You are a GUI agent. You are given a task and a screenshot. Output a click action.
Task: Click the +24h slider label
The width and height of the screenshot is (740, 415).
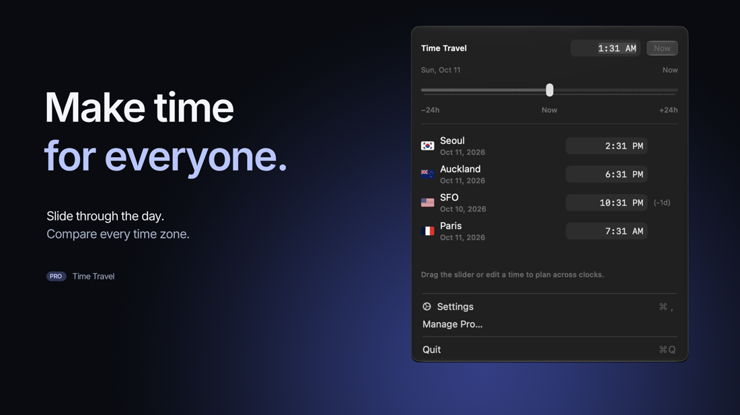click(x=668, y=109)
